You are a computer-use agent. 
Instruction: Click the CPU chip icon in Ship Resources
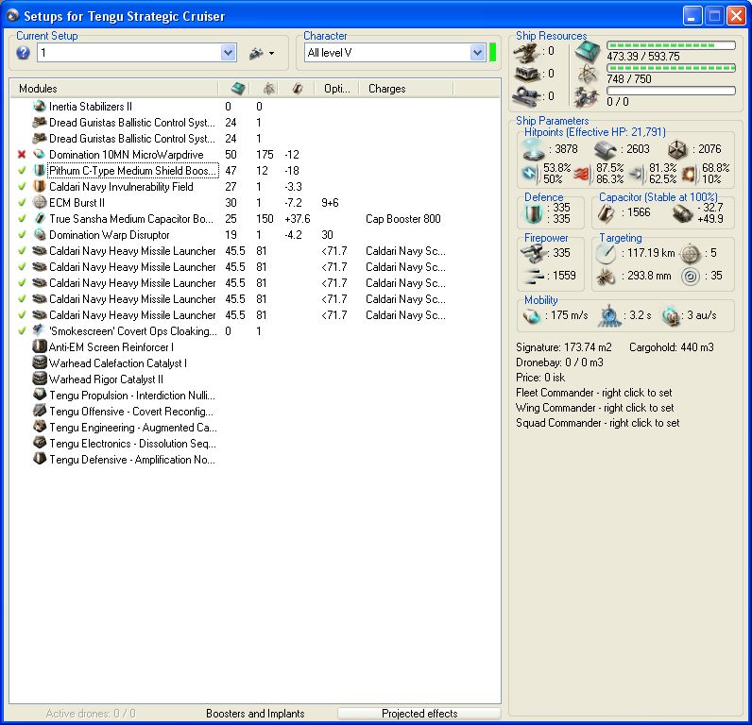(x=587, y=52)
